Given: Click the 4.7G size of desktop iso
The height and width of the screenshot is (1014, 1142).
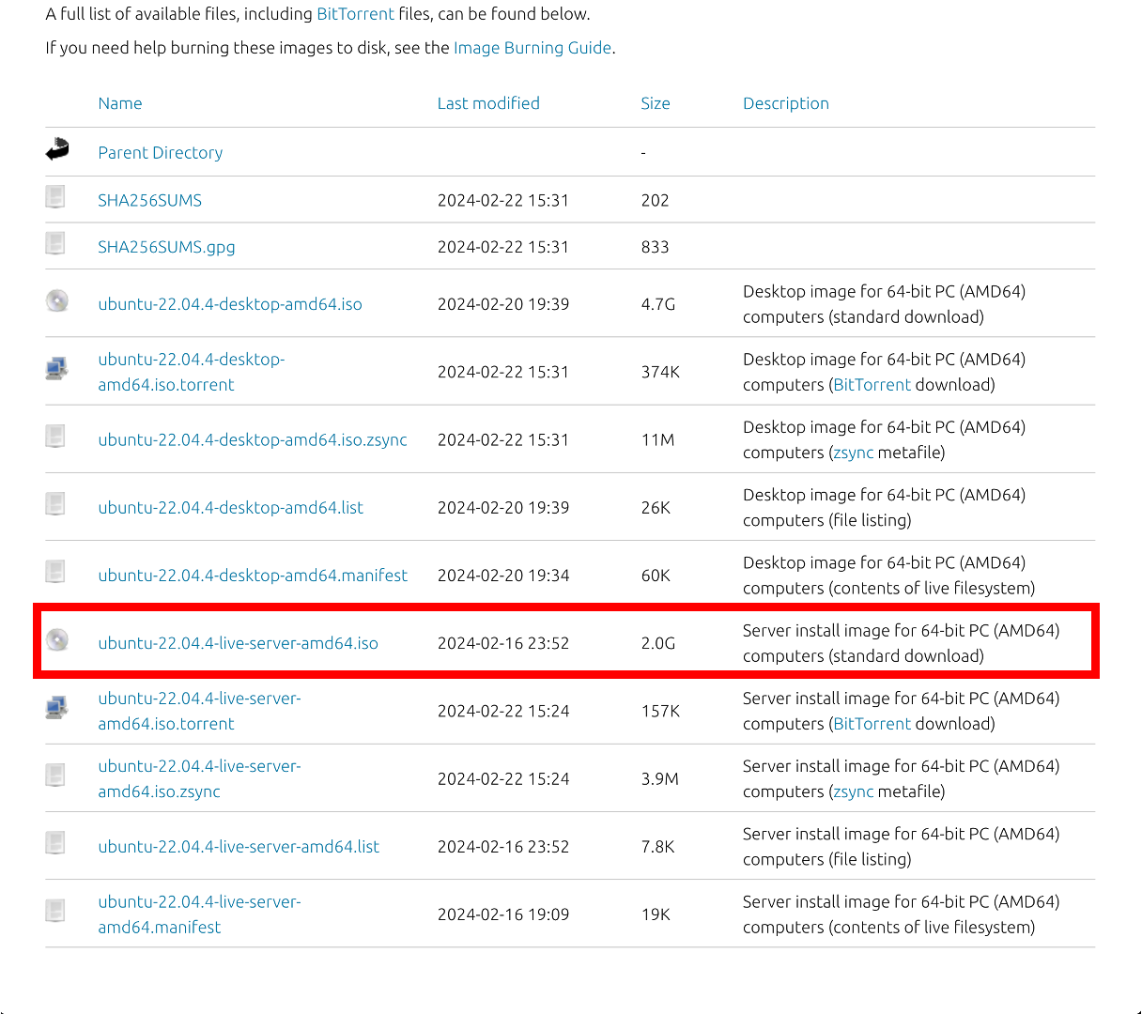Looking at the screenshot, I should tap(658, 304).
